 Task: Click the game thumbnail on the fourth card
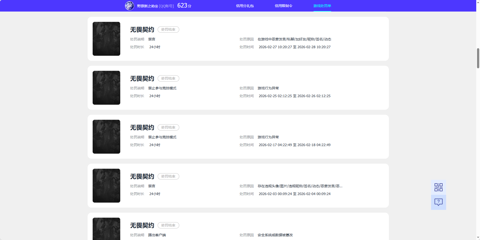[x=106, y=186]
